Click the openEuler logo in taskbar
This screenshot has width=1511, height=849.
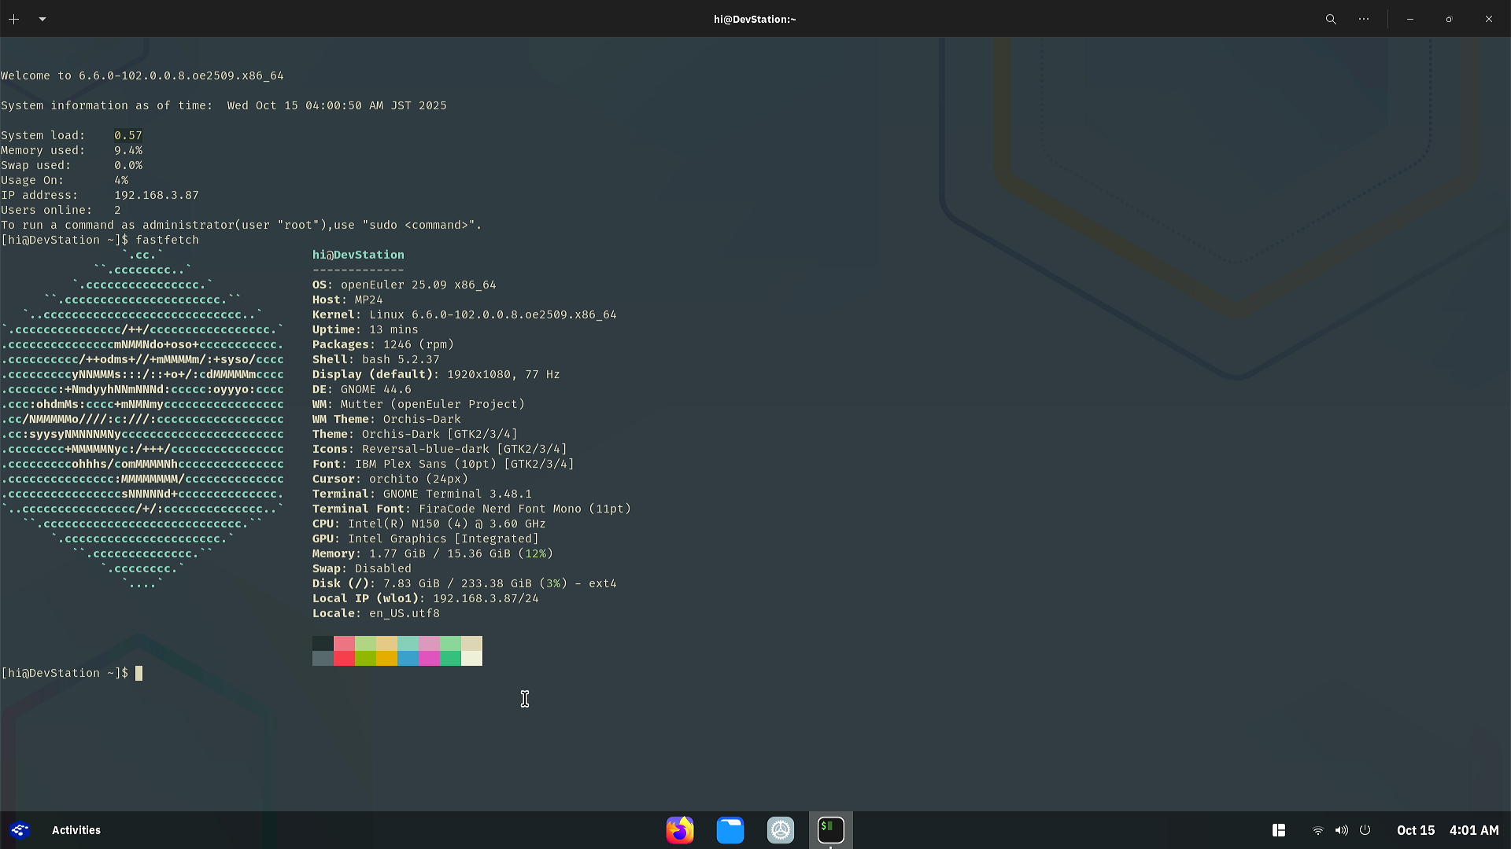(x=20, y=830)
